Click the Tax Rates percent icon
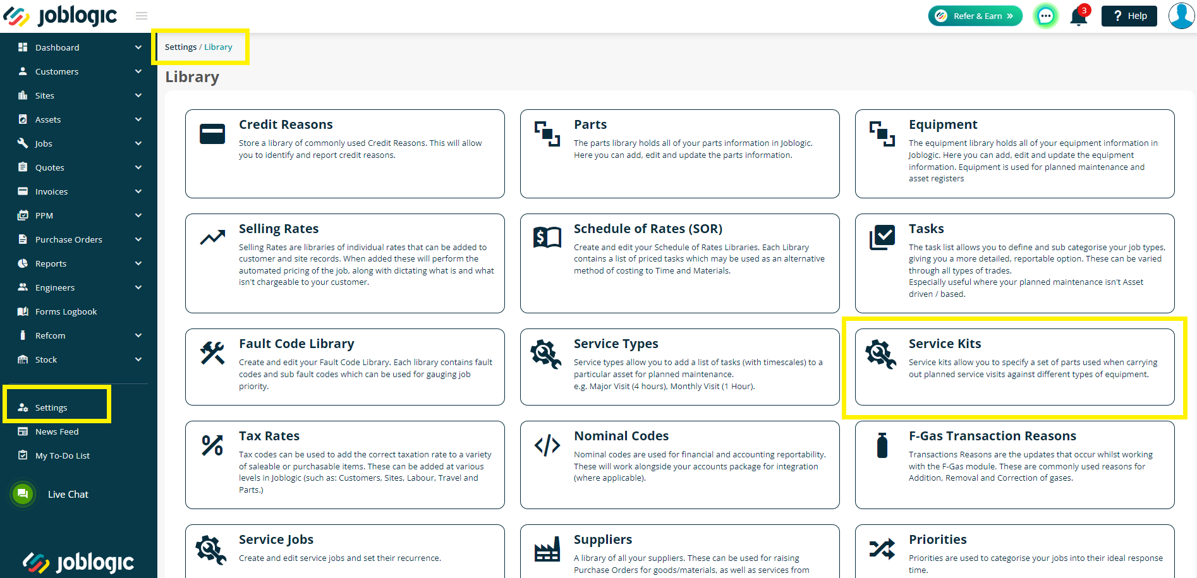 (x=212, y=445)
